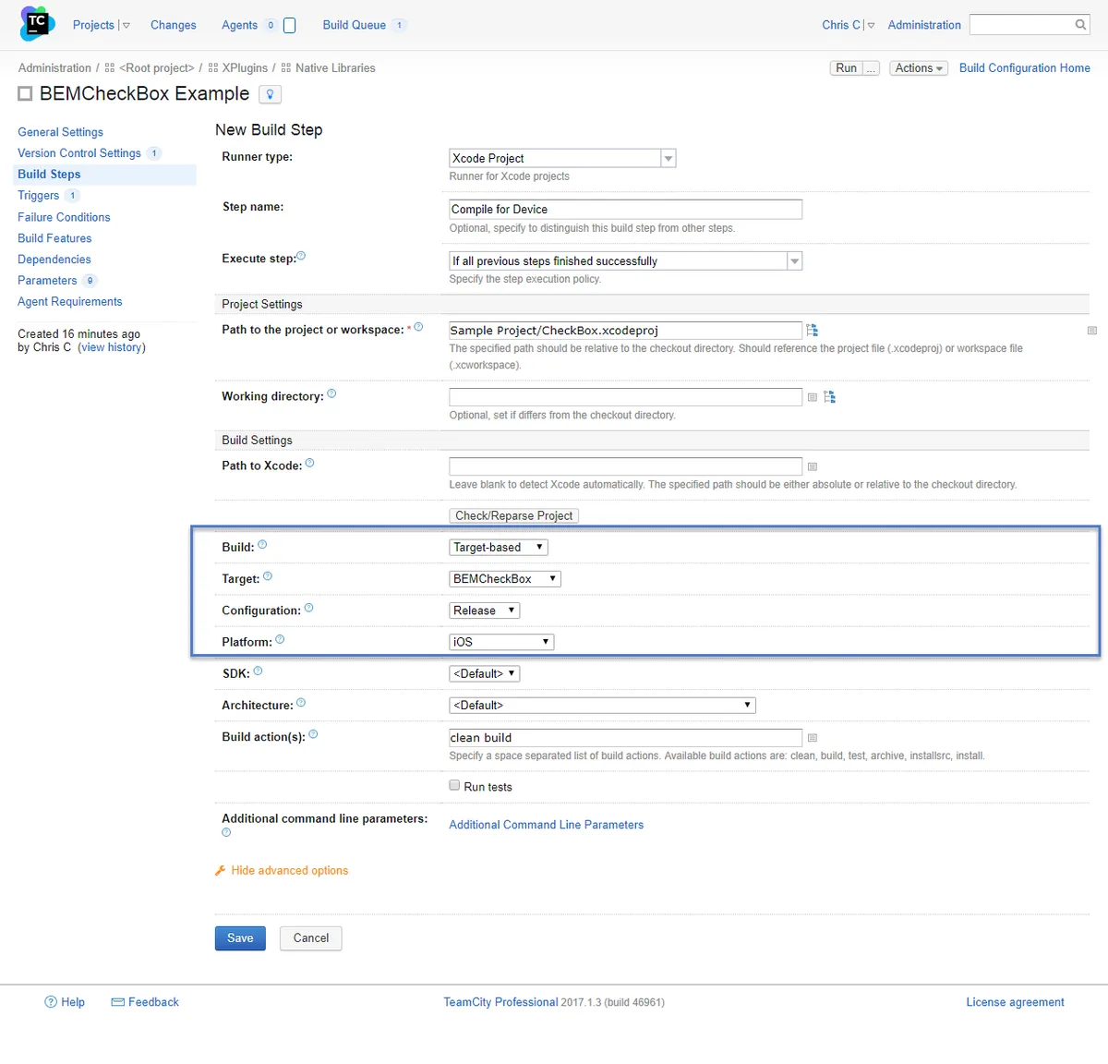This screenshot has width=1108, height=1064.
Task: Open the Actions dropdown
Action: [x=919, y=68]
